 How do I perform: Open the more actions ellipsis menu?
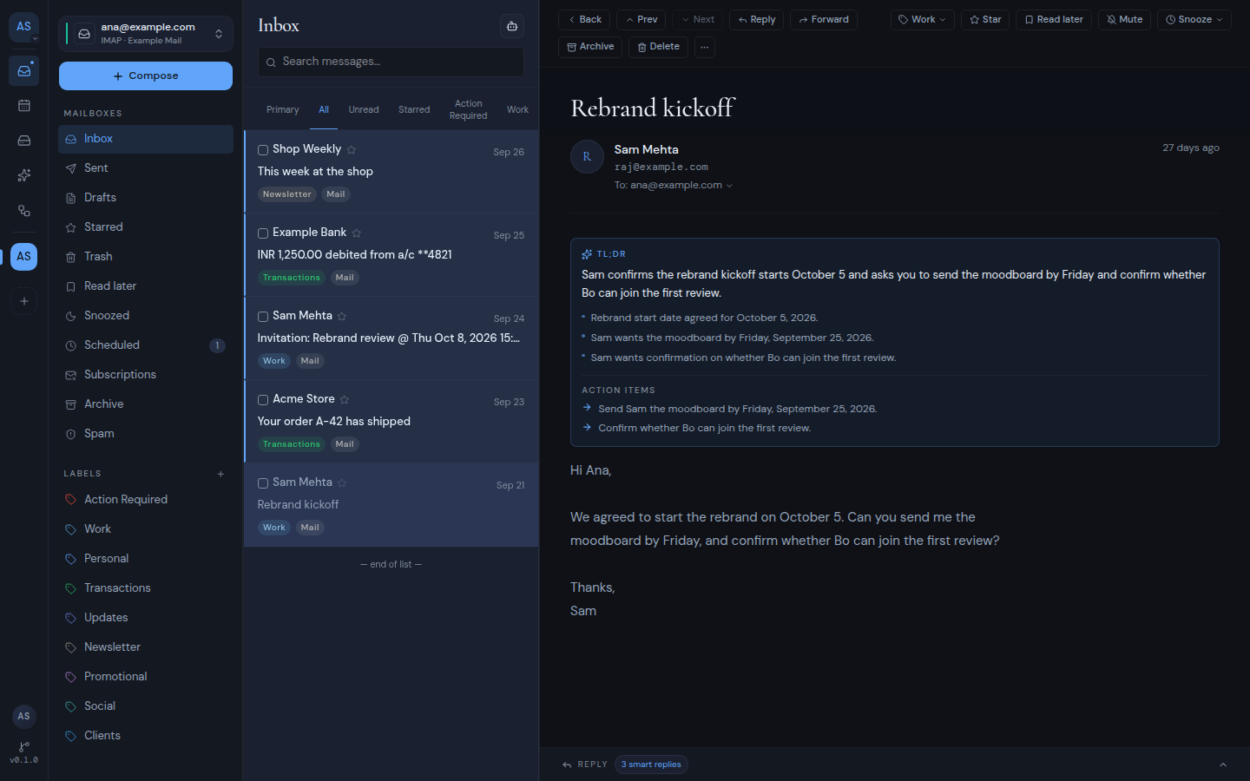[x=705, y=47]
